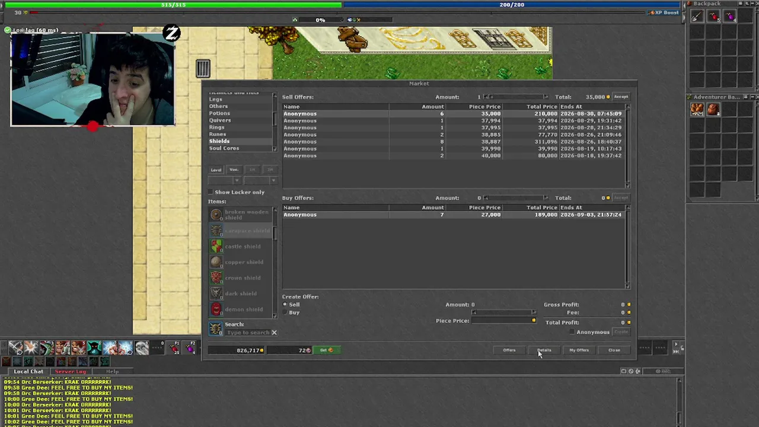Screen dimensions: 759x427
Task: Select the copper shield item
Action: click(240, 262)
